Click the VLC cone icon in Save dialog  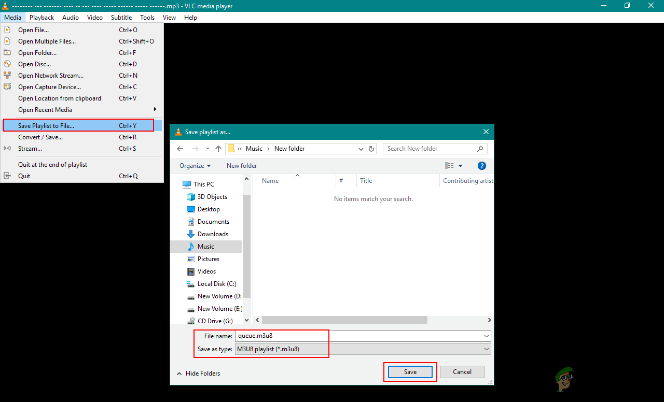pos(178,132)
